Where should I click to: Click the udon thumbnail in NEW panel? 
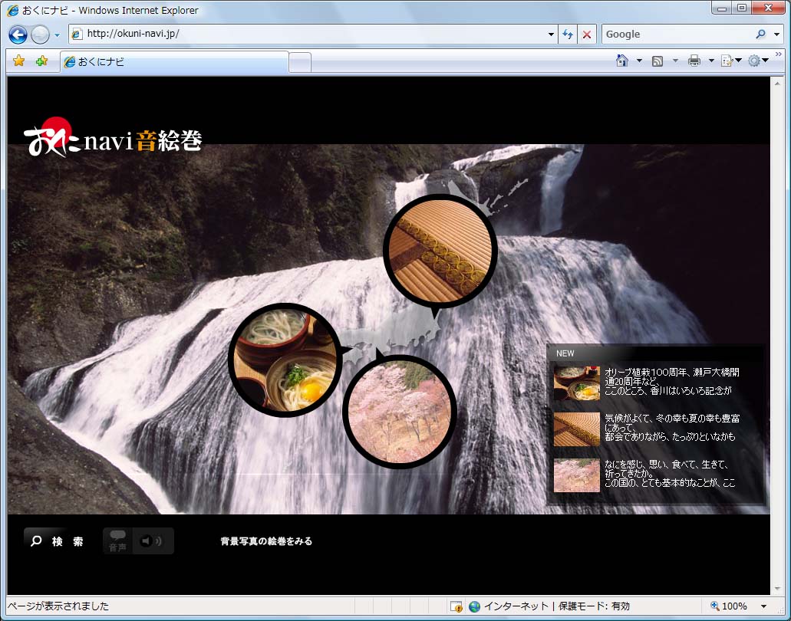click(x=577, y=383)
